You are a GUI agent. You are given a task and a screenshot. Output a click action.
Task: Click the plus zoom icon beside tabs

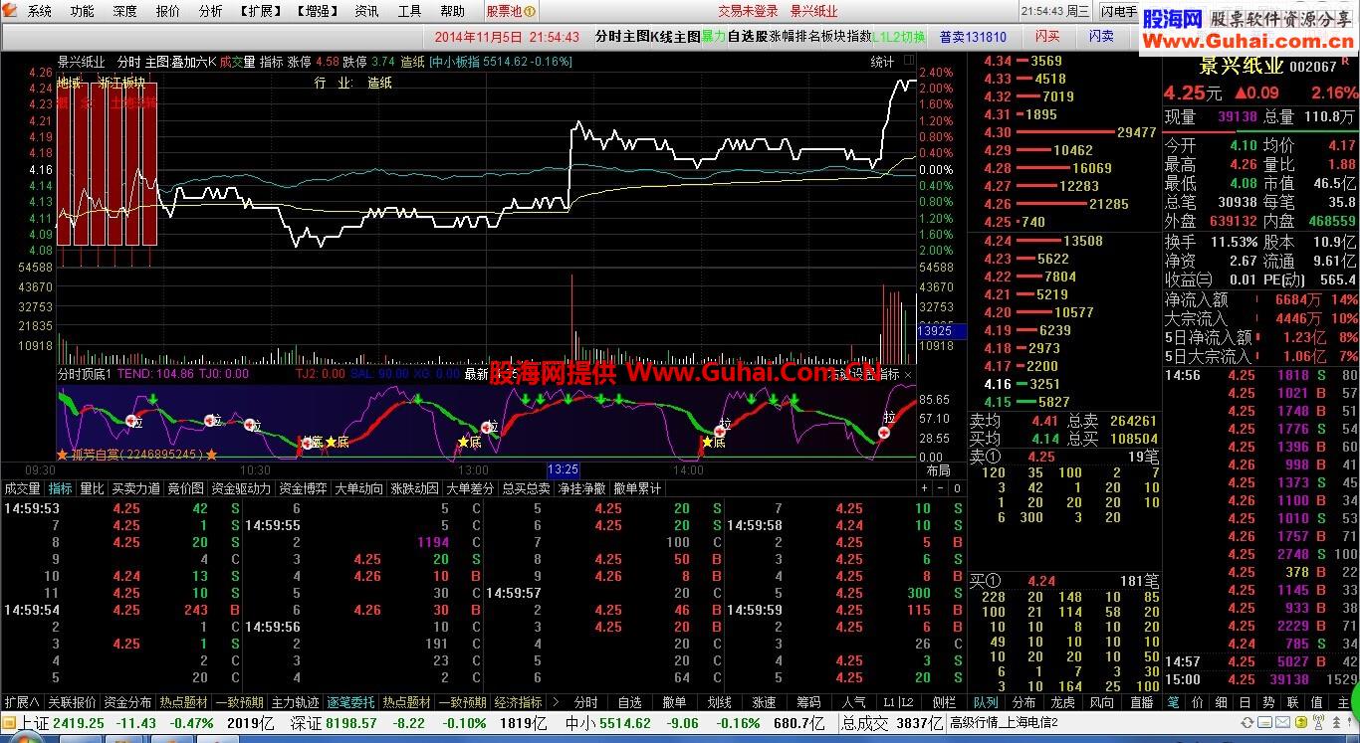pos(924,488)
